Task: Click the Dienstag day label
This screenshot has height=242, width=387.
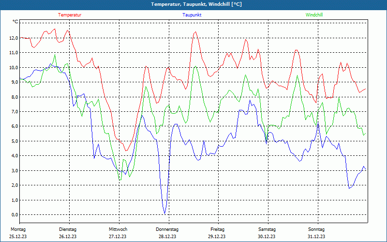Action: coord(68,229)
